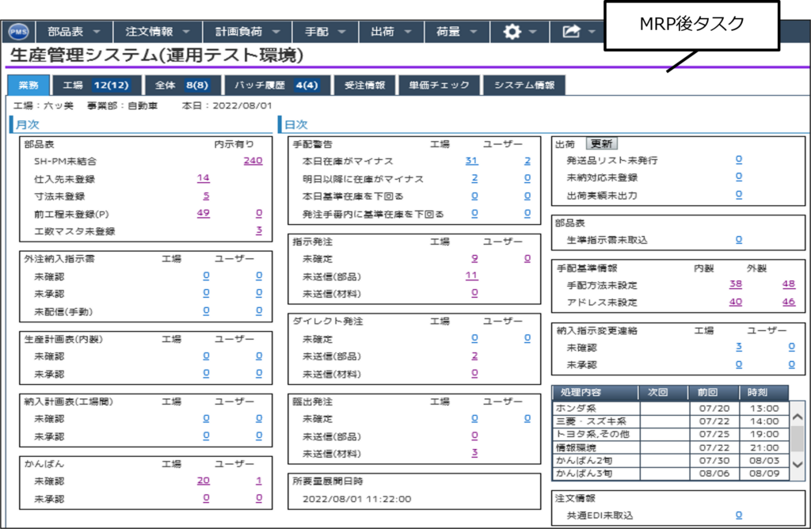Click the 31 link for 本日在庫がマイナス
Image resolution: width=811 pixels, height=529 pixels.
[x=471, y=161]
